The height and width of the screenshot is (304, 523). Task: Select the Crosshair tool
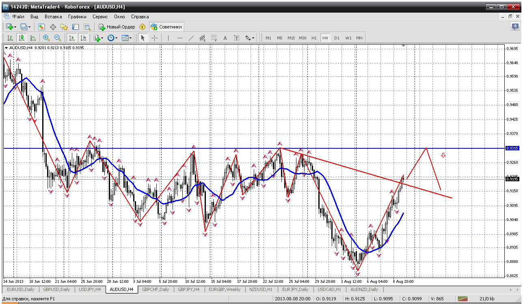(x=155, y=38)
